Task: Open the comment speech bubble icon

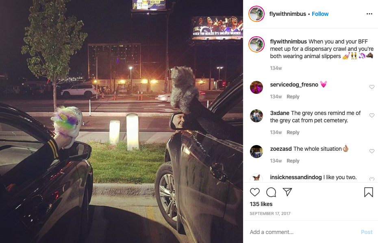Action: click(271, 192)
